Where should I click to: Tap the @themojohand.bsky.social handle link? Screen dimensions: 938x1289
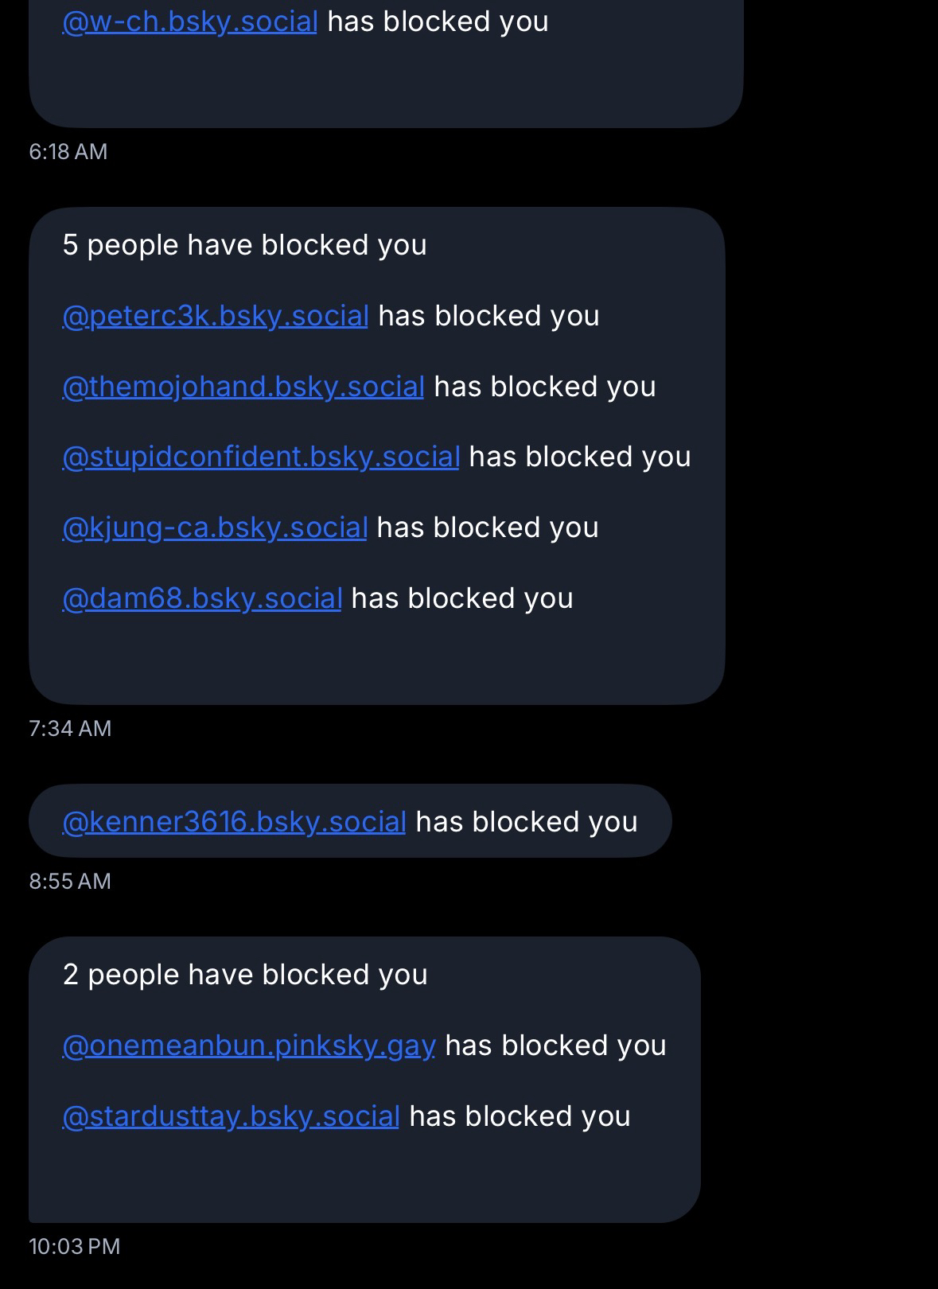(x=243, y=387)
